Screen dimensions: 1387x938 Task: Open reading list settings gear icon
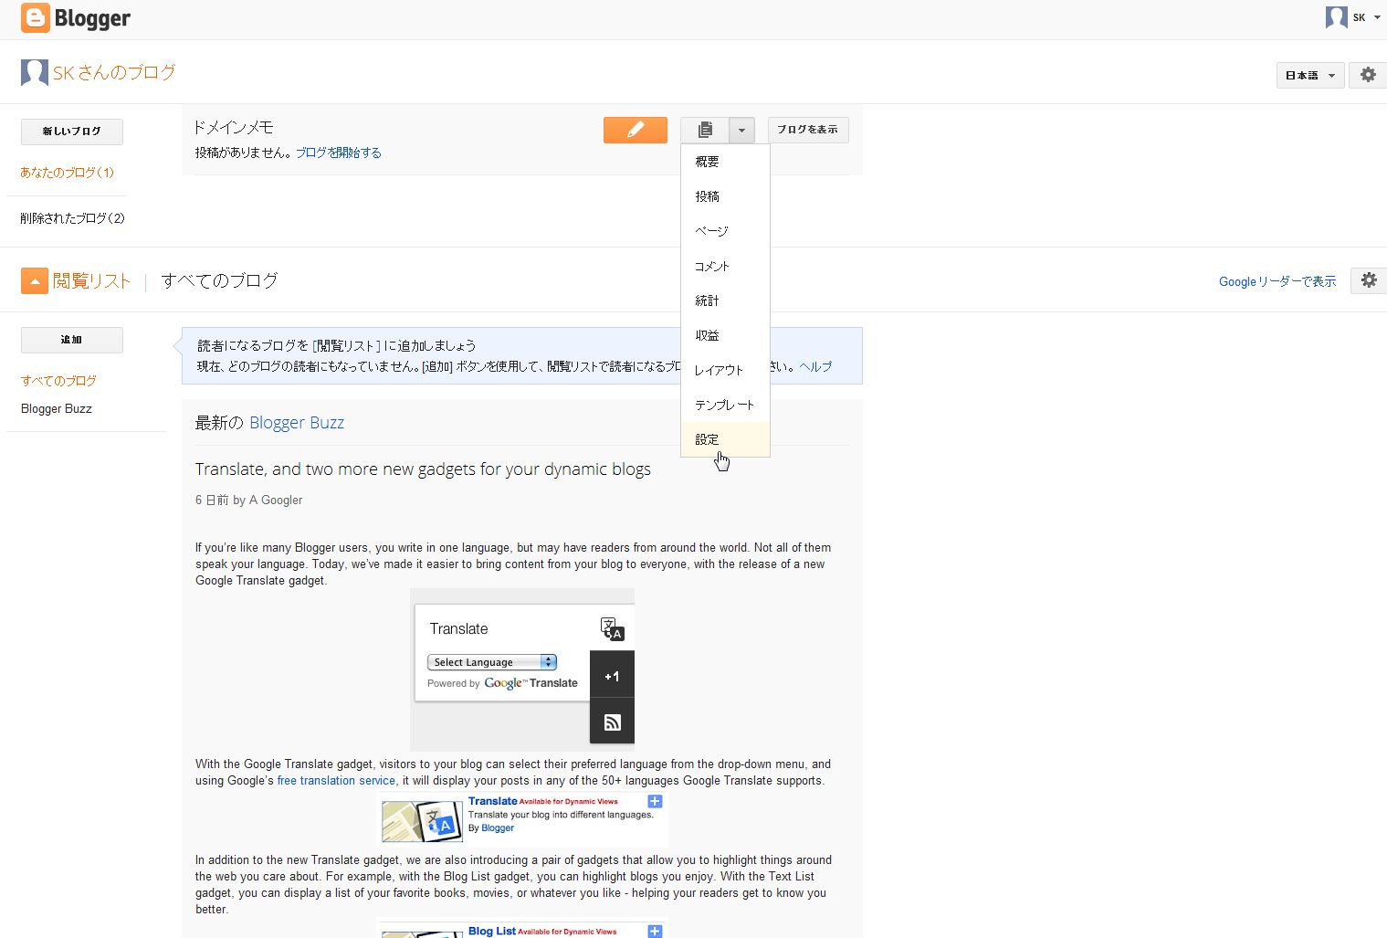click(x=1368, y=280)
